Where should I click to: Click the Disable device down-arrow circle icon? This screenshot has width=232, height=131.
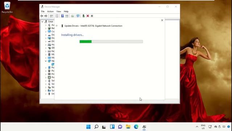click(x=92, y=16)
